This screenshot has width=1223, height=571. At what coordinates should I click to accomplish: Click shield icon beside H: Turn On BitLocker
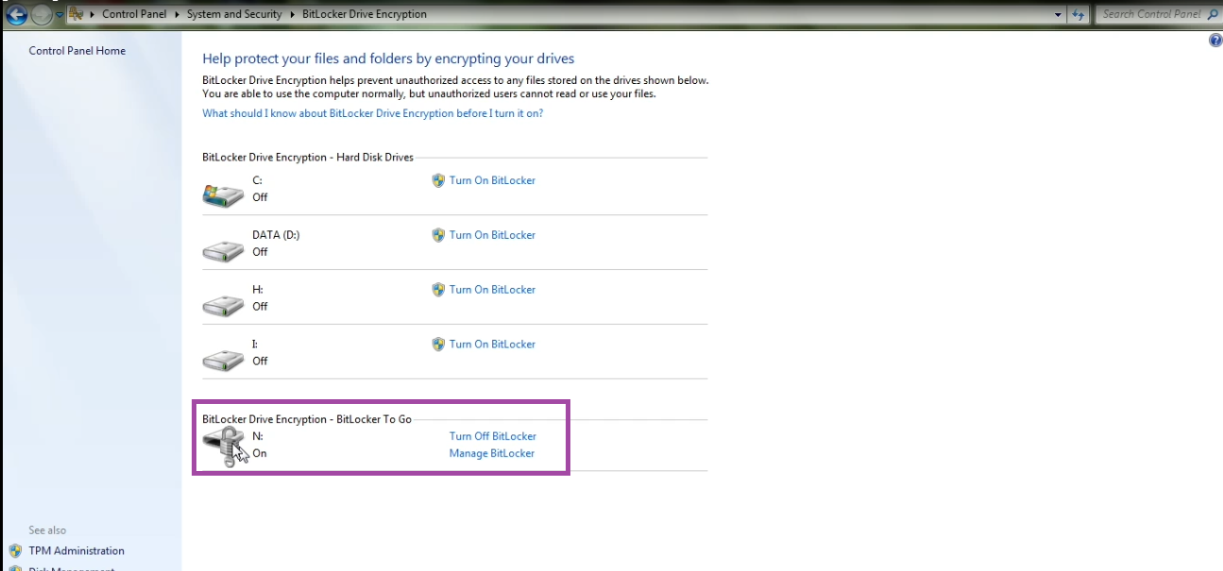click(x=438, y=290)
